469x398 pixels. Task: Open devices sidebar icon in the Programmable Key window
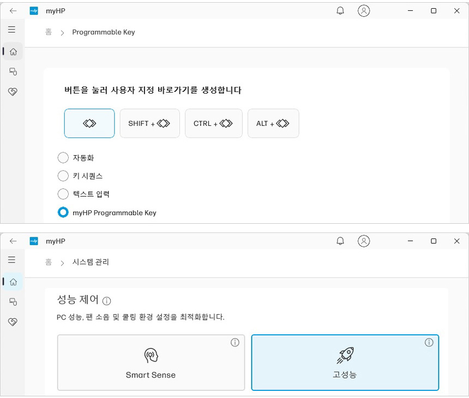click(13, 72)
